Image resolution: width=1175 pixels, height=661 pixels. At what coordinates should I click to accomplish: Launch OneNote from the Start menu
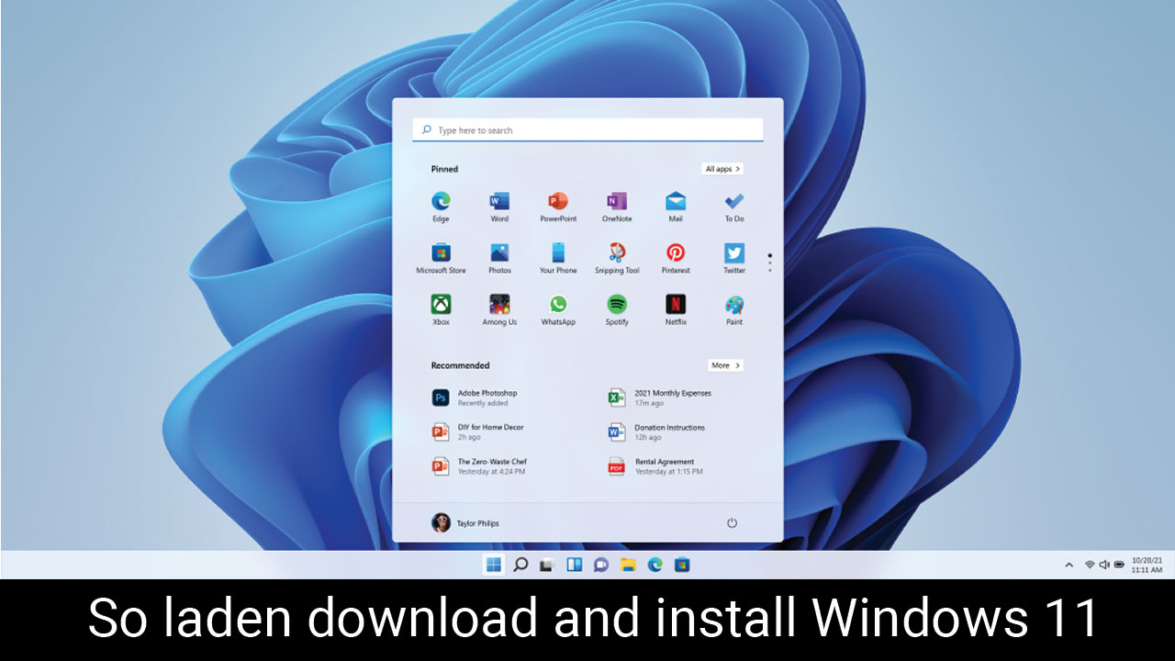tap(617, 207)
